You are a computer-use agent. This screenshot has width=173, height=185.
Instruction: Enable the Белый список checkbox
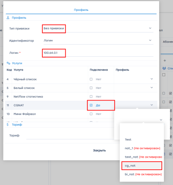click(x=91, y=88)
